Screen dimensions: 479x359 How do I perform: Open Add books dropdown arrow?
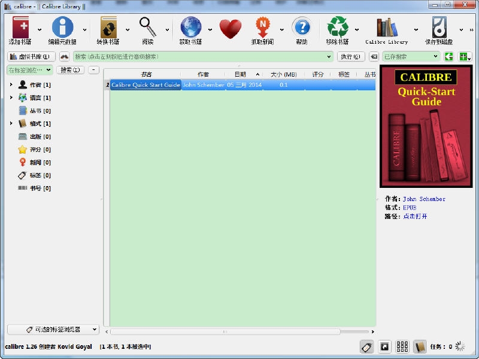40,29
